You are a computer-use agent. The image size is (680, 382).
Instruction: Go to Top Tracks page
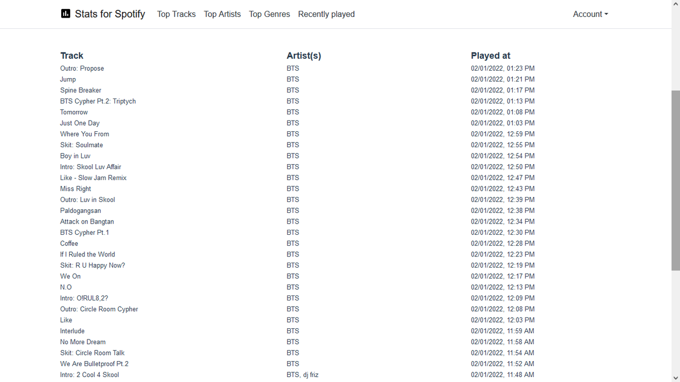coord(176,14)
